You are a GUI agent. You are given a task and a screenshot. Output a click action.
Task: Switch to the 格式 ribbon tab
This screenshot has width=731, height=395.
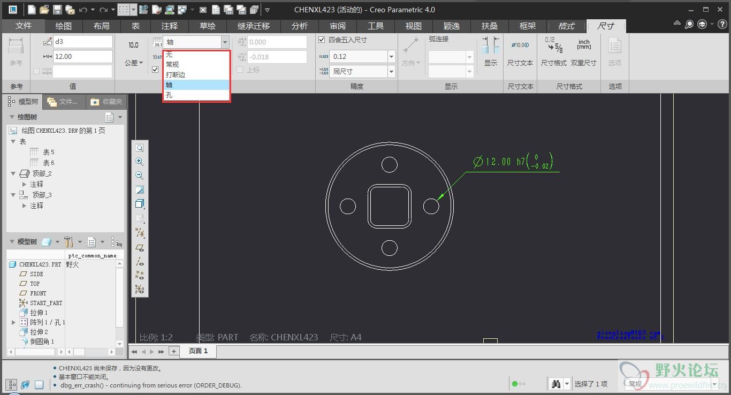pyautogui.click(x=566, y=26)
